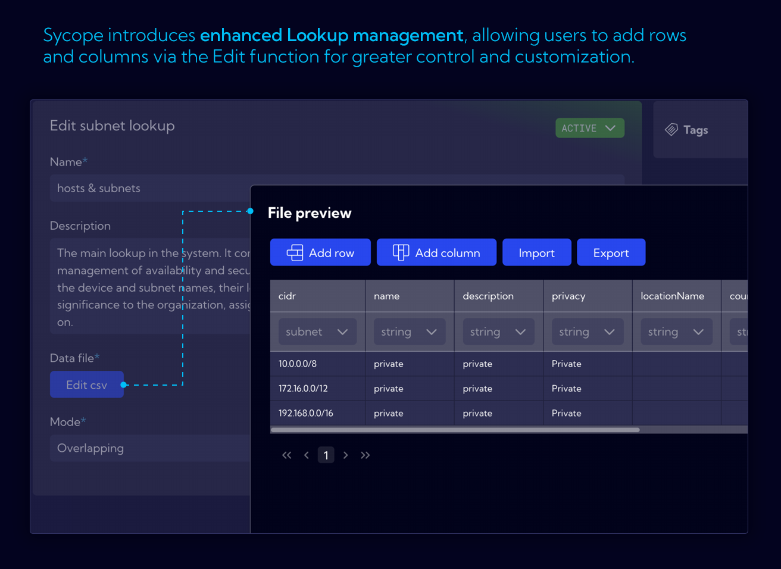Screen dimensions: 781x569
Task: Click the Import button
Action: pyautogui.click(x=536, y=252)
